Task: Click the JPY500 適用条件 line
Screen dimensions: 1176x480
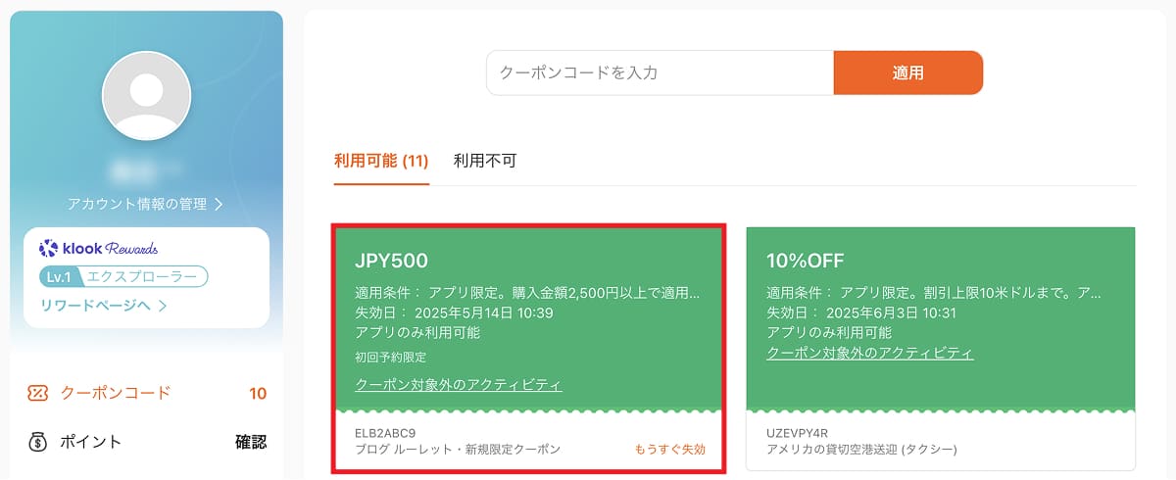Action: (527, 292)
